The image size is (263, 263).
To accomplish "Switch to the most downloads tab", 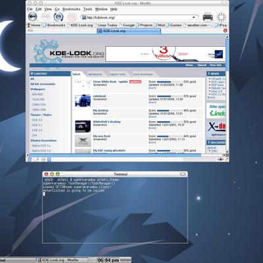I will point(143,74).
